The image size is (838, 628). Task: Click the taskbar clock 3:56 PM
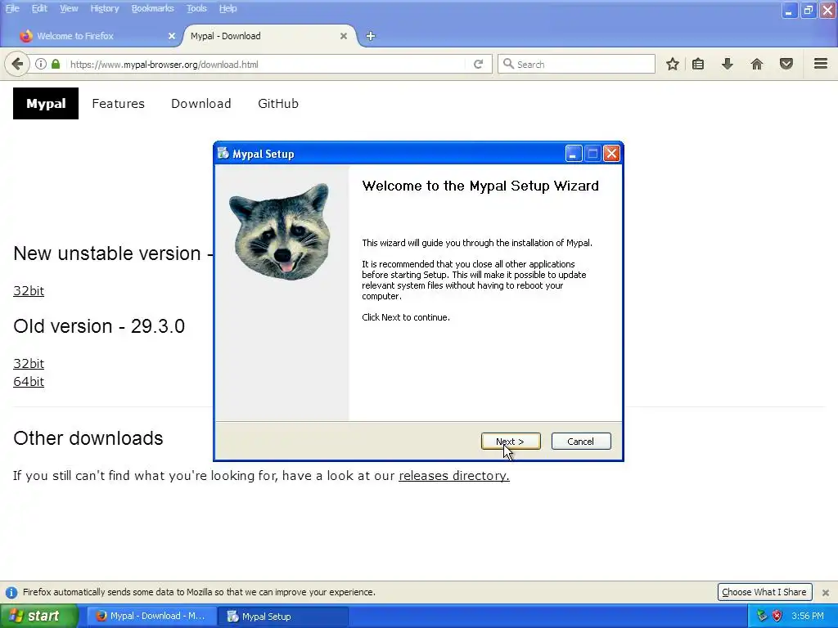tap(808, 616)
